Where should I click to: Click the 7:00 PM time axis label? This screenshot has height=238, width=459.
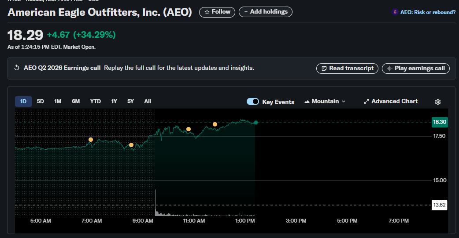[398, 221]
